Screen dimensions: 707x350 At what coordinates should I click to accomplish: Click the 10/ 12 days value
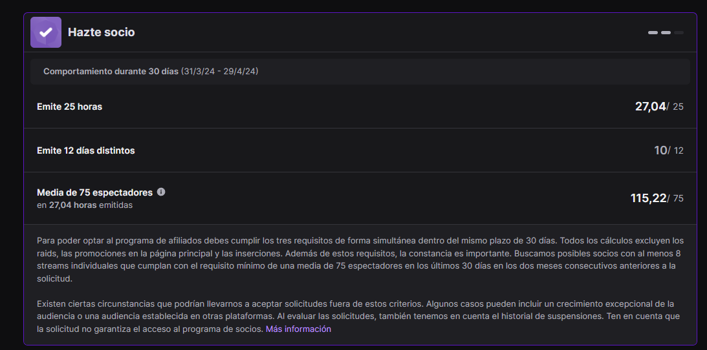[x=669, y=150]
